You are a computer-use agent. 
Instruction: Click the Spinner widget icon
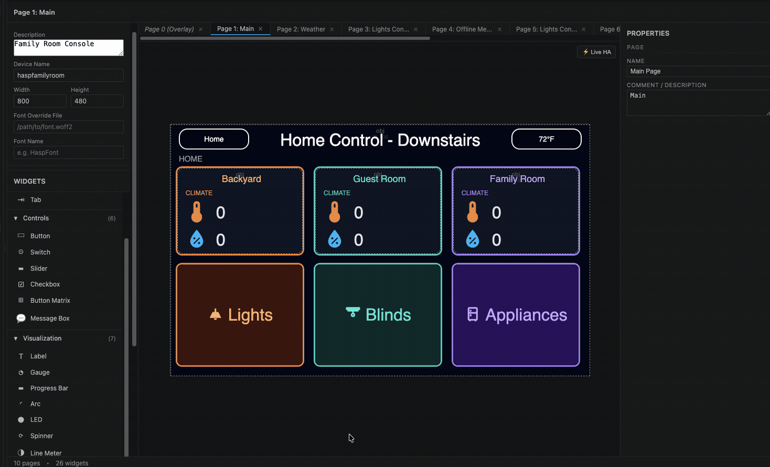(21, 436)
